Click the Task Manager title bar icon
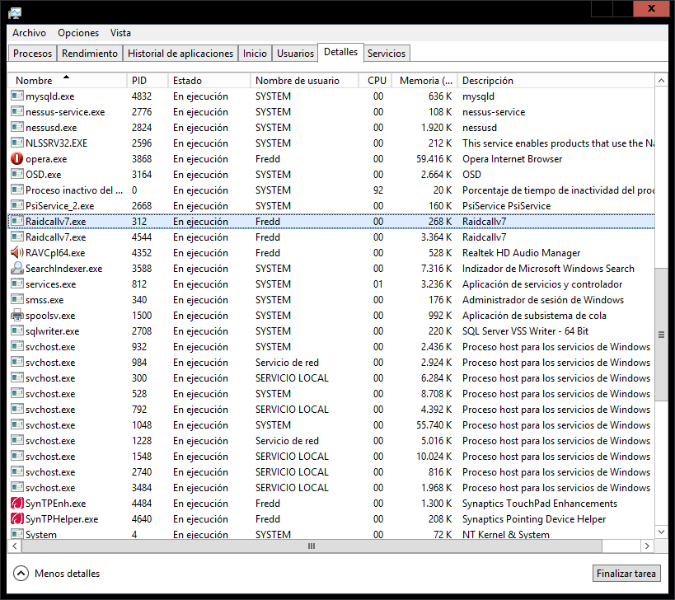This screenshot has width=675, height=600. 15,13
